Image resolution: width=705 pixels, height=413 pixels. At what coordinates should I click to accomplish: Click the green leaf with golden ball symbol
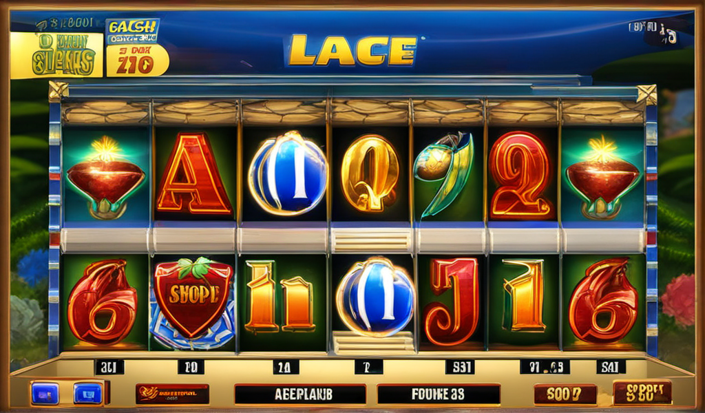click(445, 174)
